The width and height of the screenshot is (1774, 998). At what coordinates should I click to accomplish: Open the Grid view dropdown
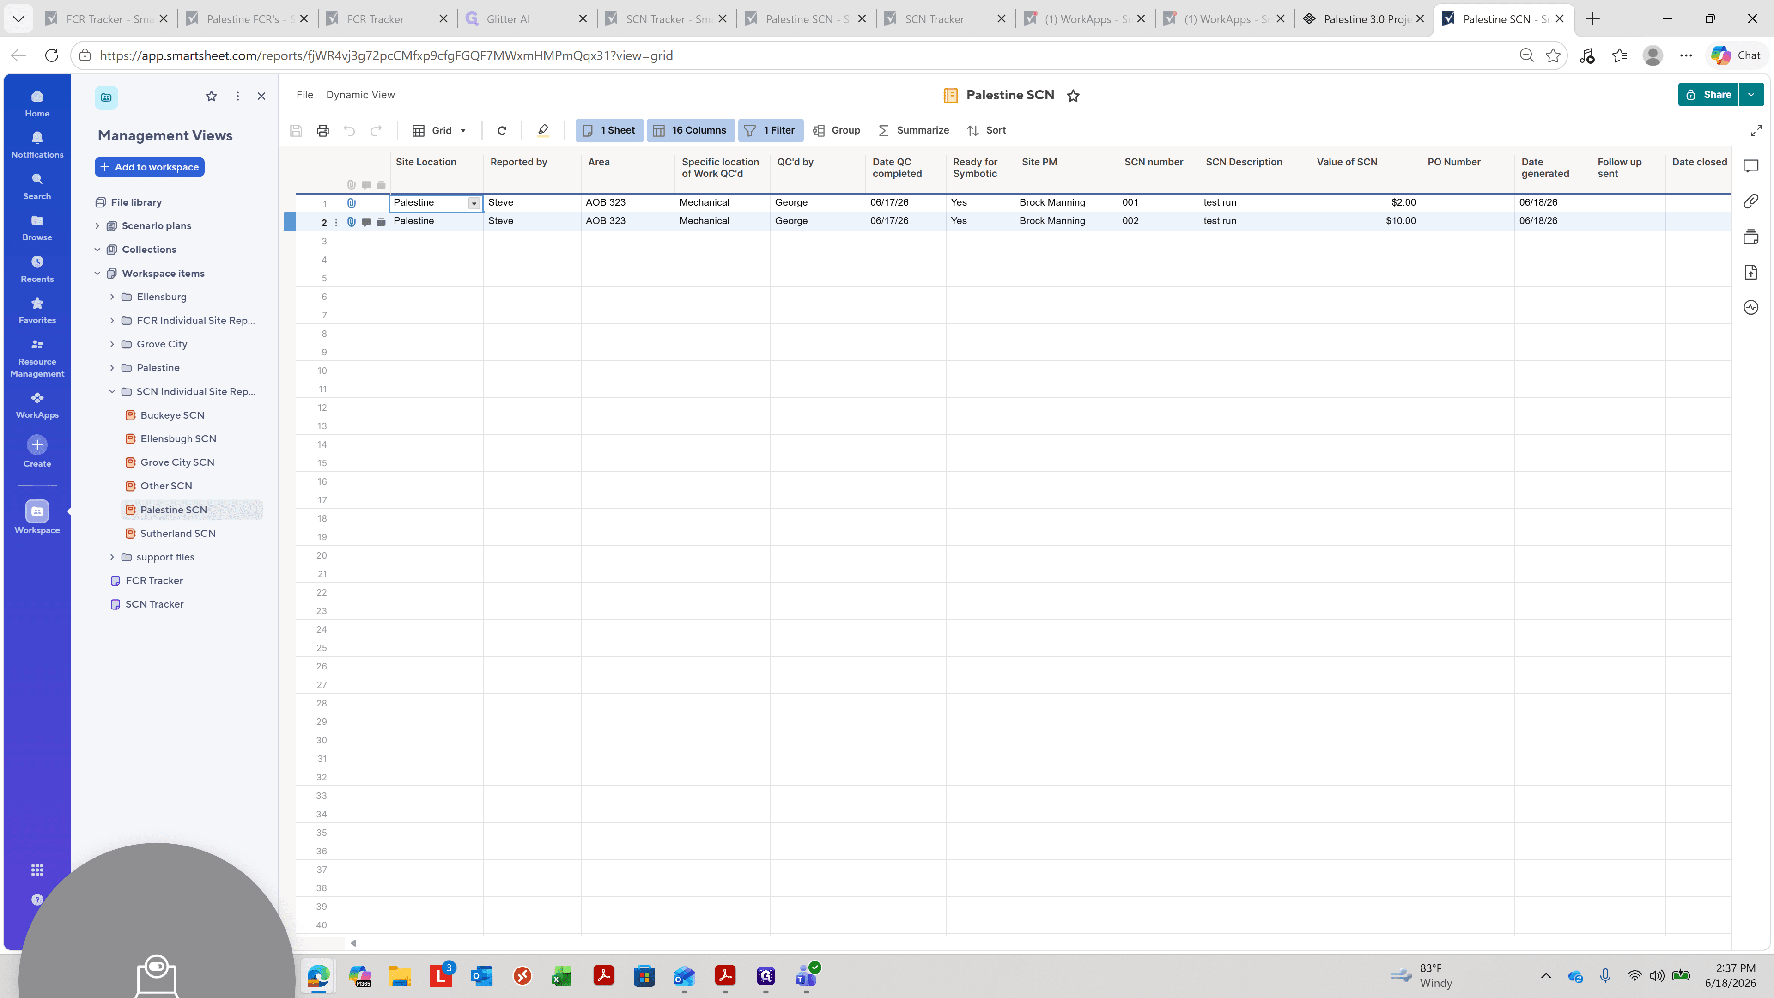439,130
